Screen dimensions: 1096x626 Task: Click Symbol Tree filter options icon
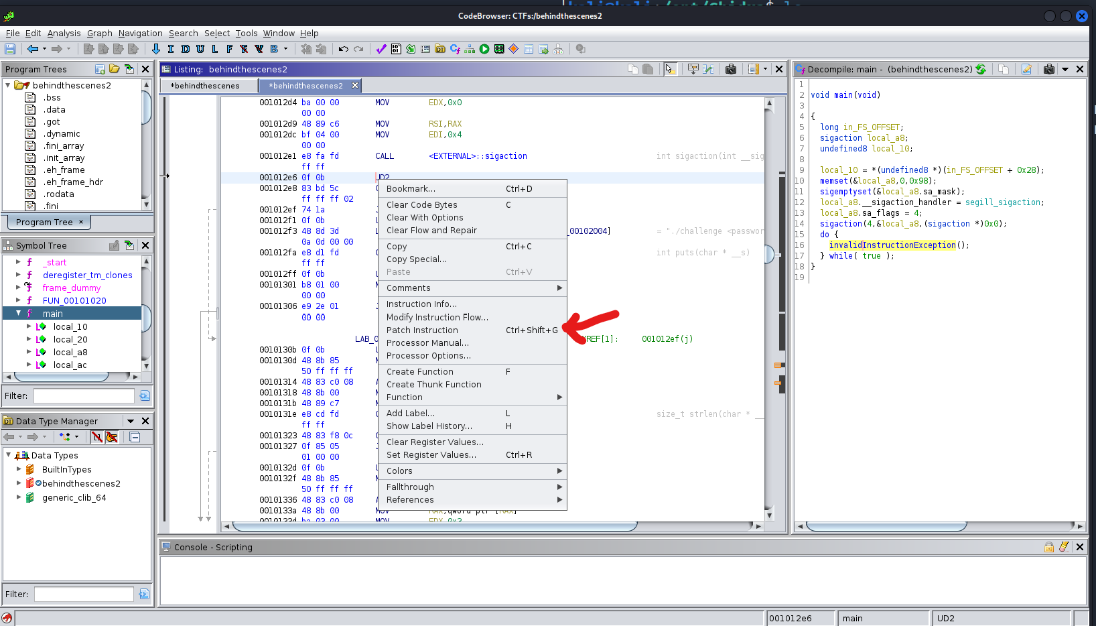click(144, 395)
